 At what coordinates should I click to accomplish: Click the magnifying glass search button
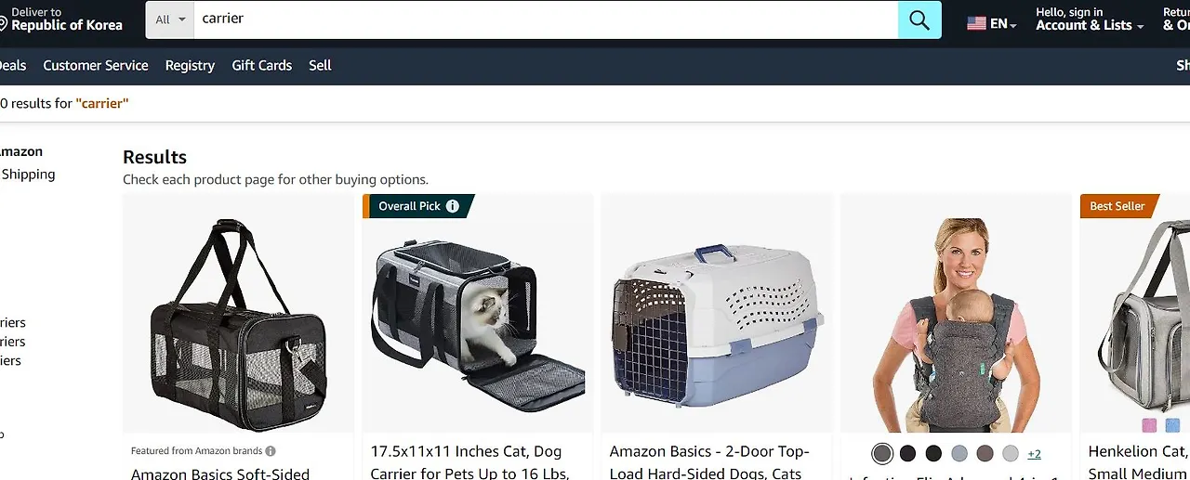tap(919, 19)
